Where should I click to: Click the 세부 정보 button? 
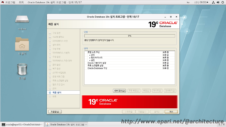119,91
